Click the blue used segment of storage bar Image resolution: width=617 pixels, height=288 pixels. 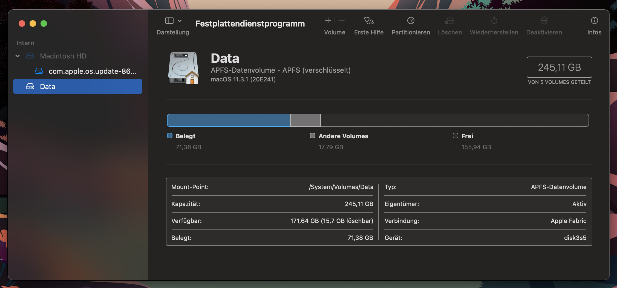click(x=229, y=120)
